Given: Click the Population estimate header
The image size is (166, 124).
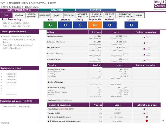Looking at the screenshot, I should (x=20, y=101).
